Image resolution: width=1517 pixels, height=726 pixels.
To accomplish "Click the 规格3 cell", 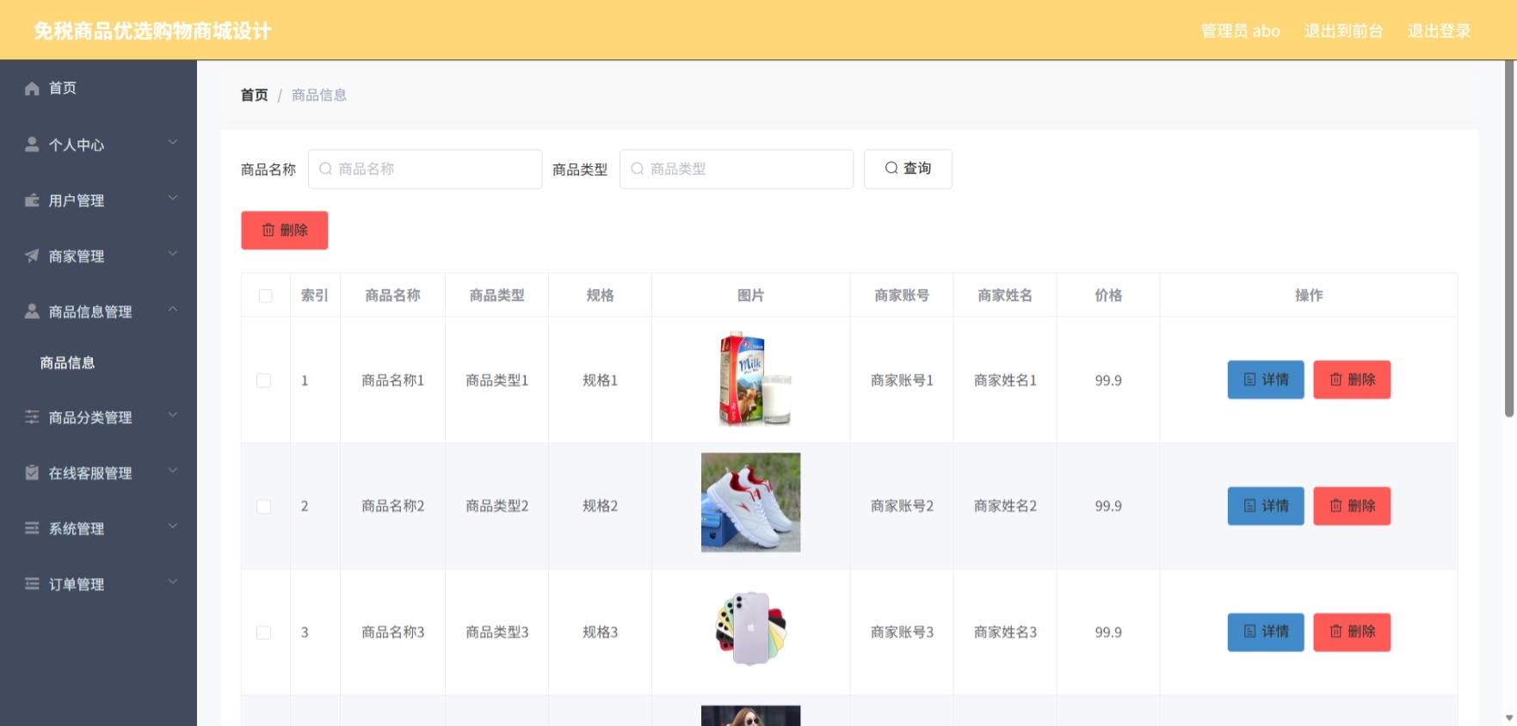I will (x=600, y=632).
